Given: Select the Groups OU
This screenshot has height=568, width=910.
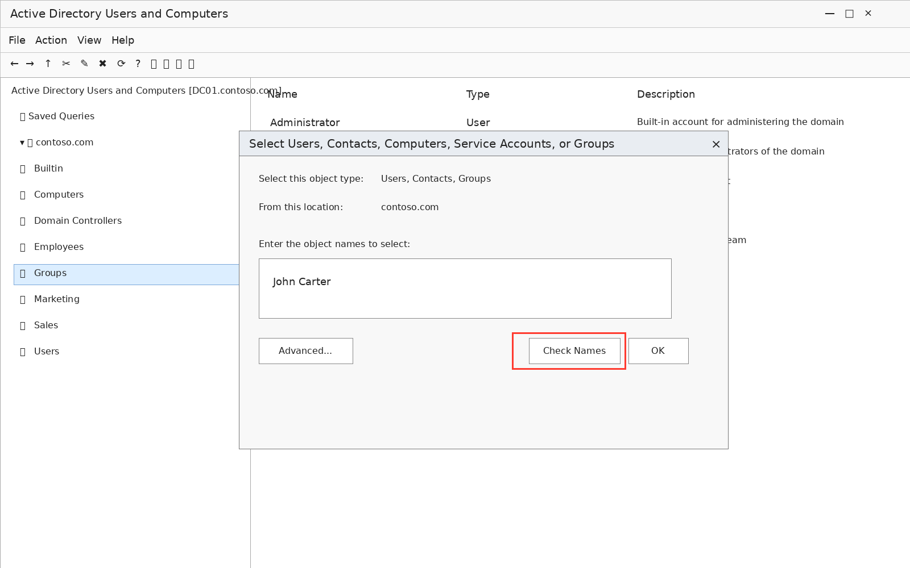Looking at the screenshot, I should 126,274.
